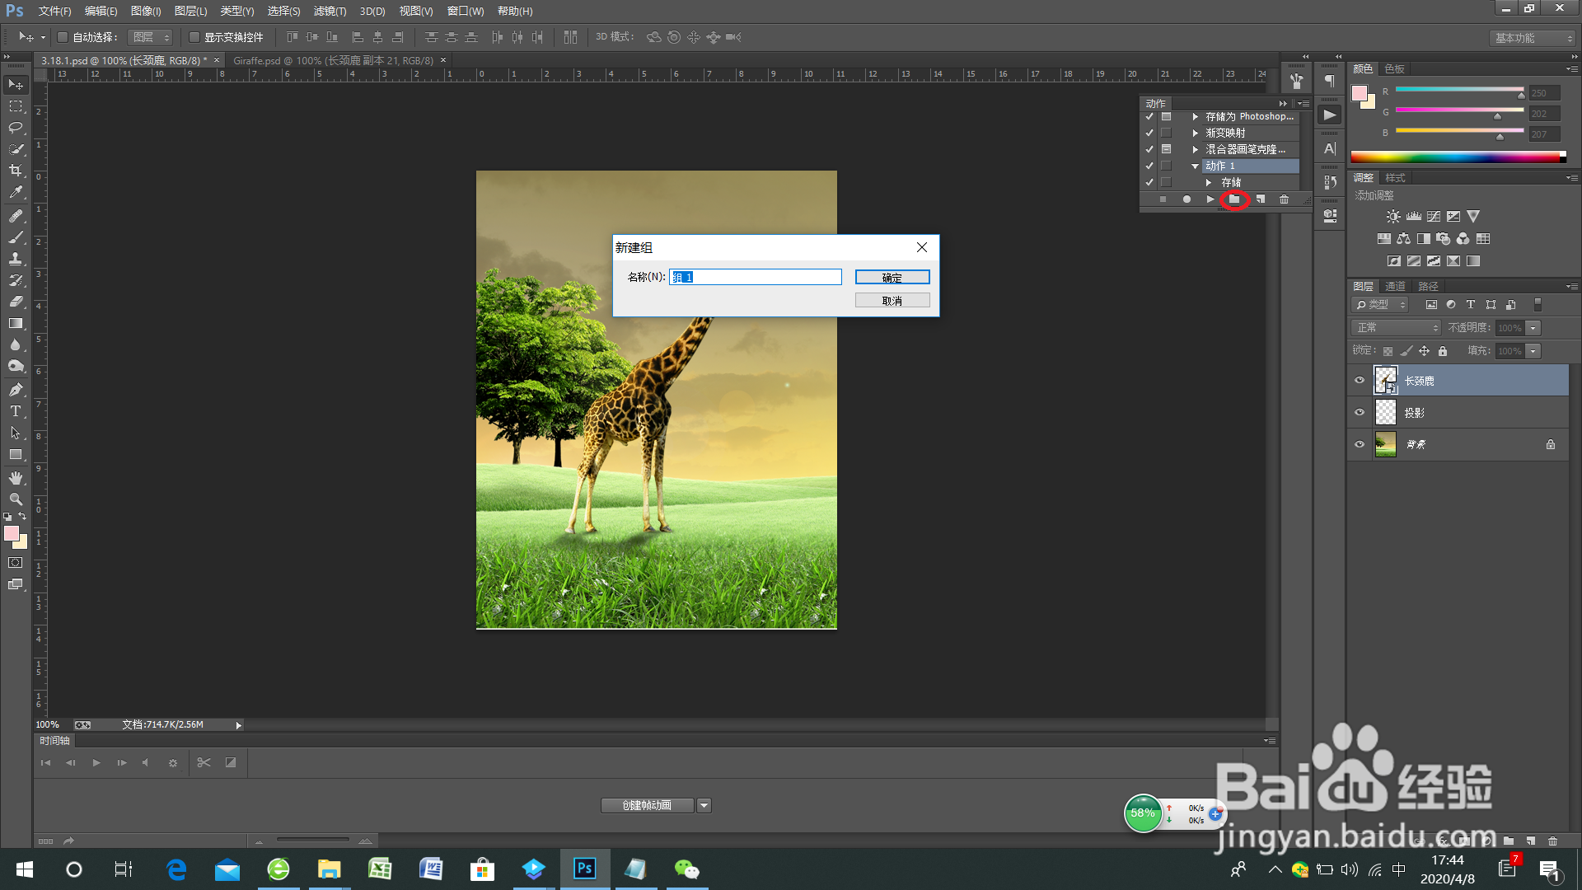Select the Horizontal Type tool
This screenshot has height=890, width=1582.
[16, 411]
